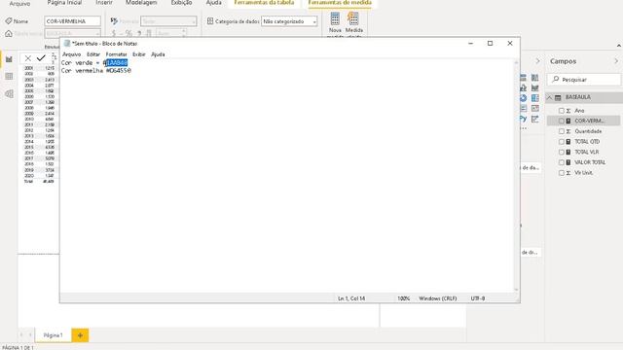
Task: Click the Tabela inicial home icon
Action: pos(9,34)
